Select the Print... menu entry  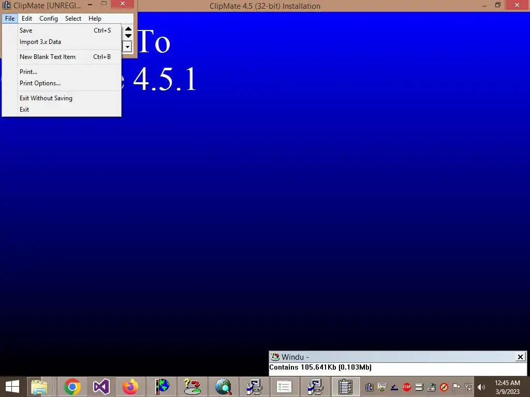coord(69,71)
